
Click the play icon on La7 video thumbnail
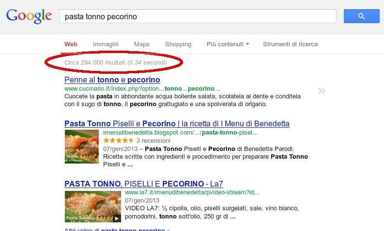click(x=117, y=218)
